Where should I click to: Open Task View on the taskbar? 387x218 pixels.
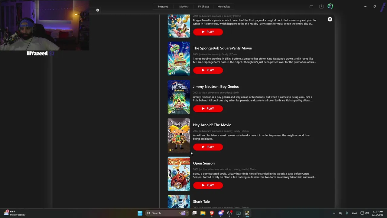194,213
